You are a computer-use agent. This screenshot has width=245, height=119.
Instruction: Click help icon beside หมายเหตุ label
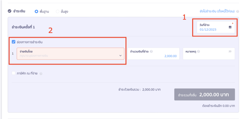pos(199,52)
